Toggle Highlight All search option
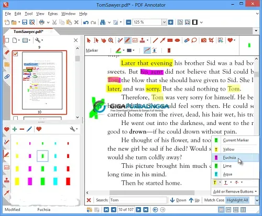 (237, 200)
